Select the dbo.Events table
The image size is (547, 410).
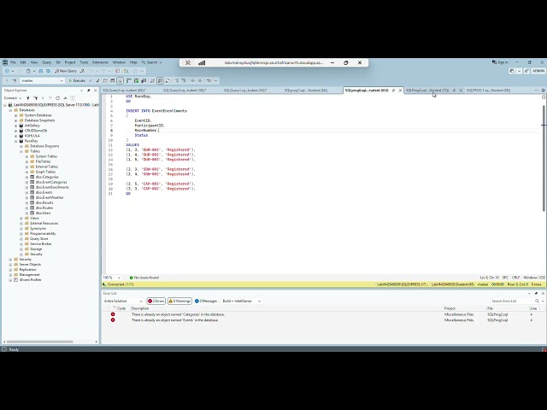pos(44,192)
